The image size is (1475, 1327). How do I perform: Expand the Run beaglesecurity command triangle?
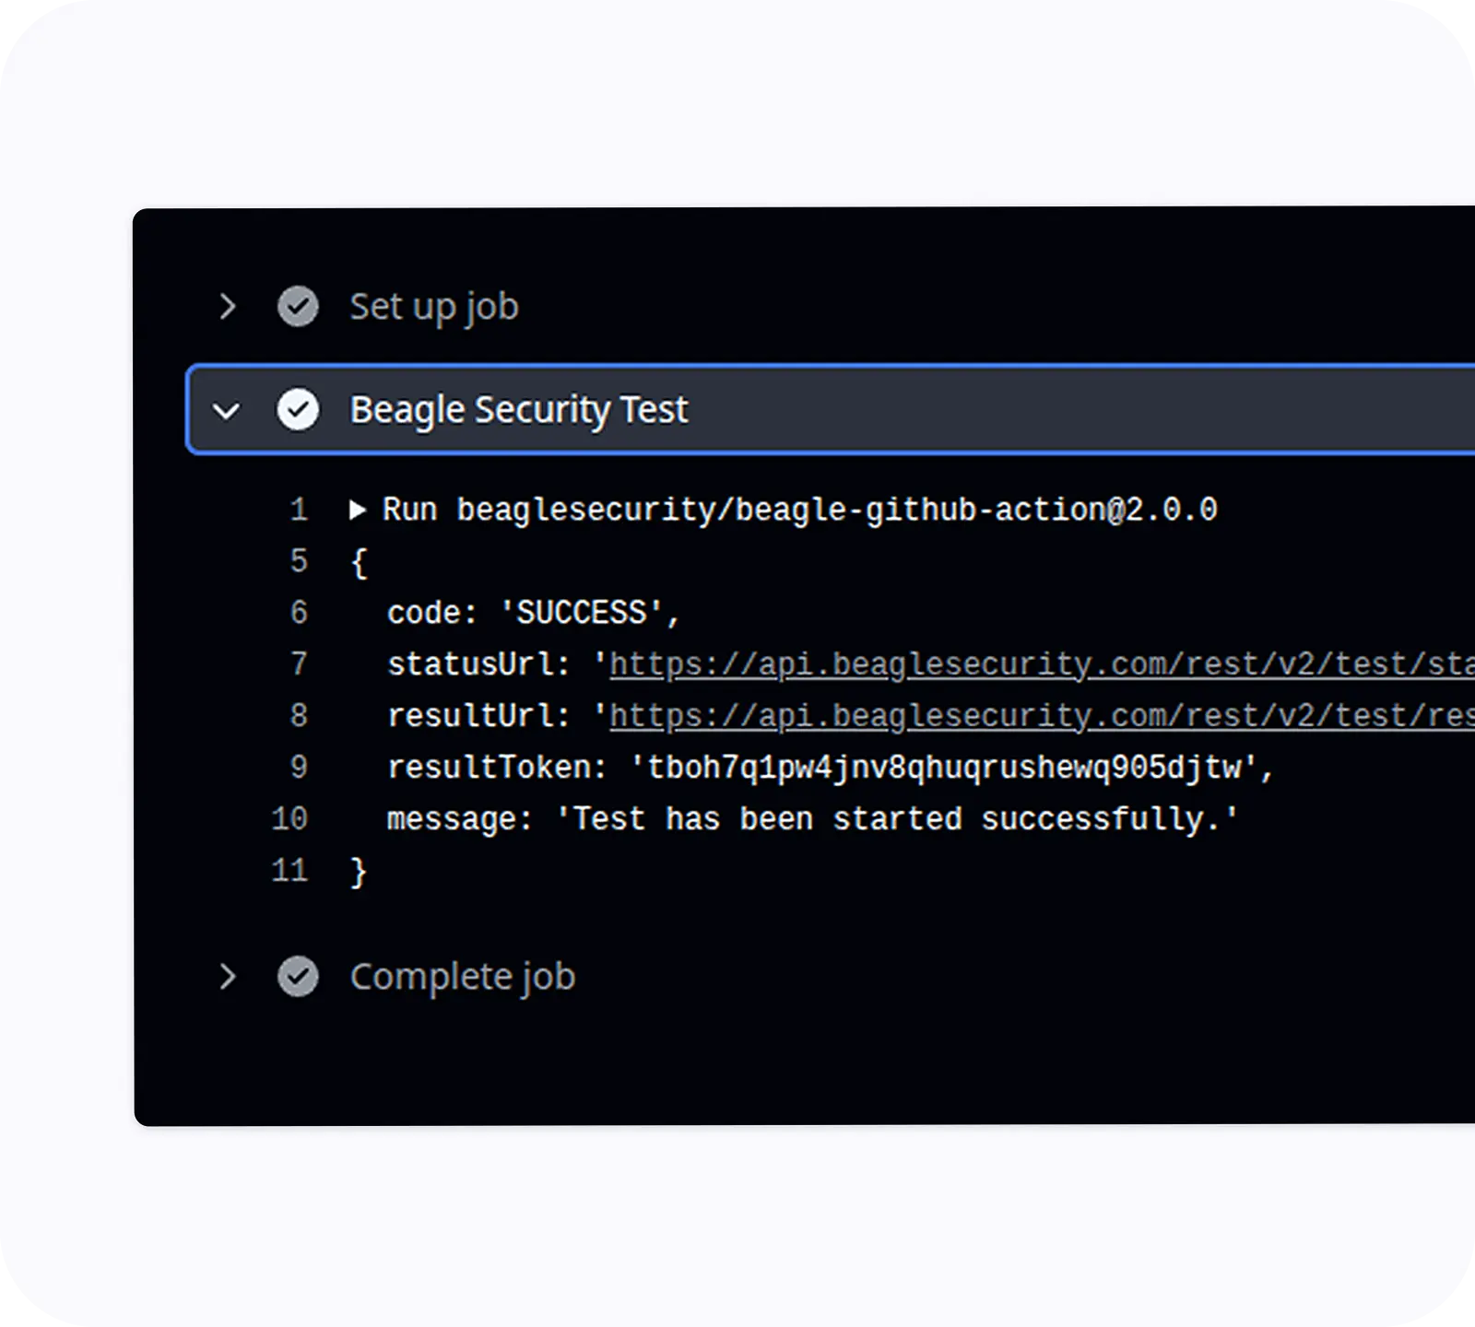(x=358, y=510)
